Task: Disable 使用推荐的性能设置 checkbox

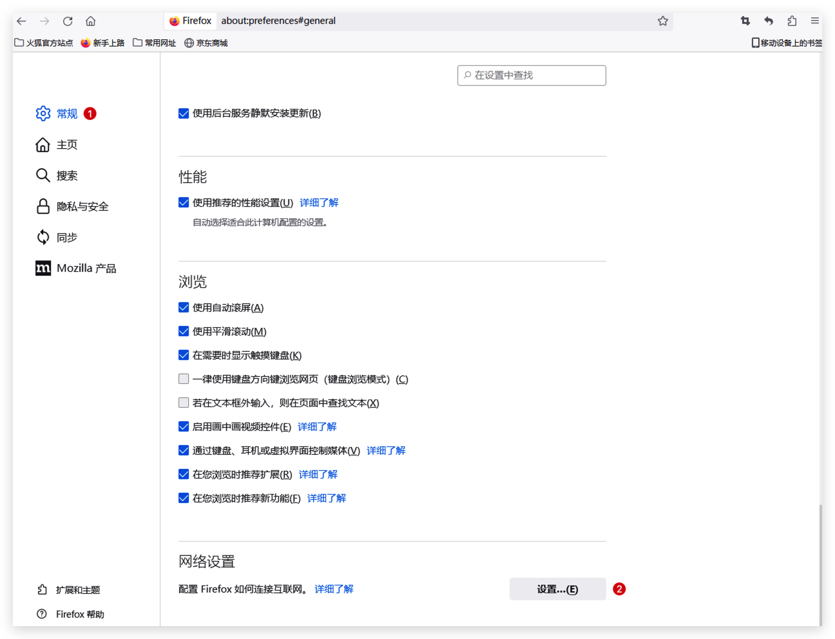Action: (184, 203)
